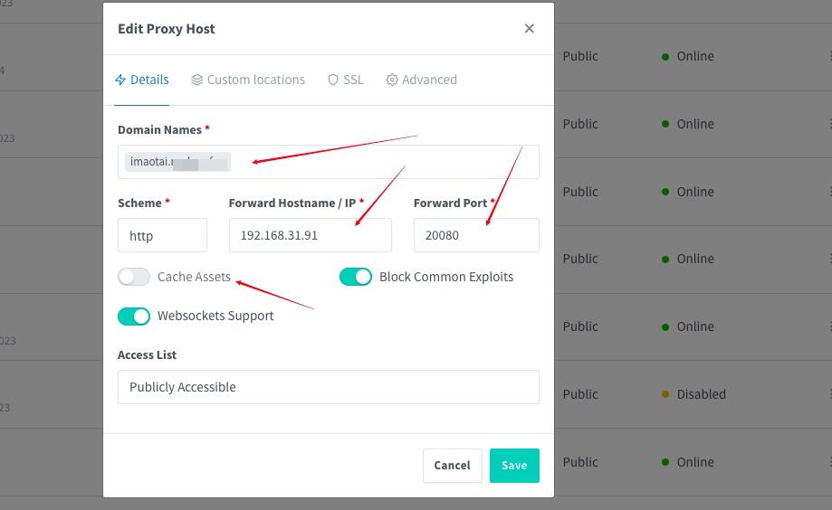The image size is (832, 510).
Task: Turn off Block Common Exploits switch
Action: click(356, 277)
